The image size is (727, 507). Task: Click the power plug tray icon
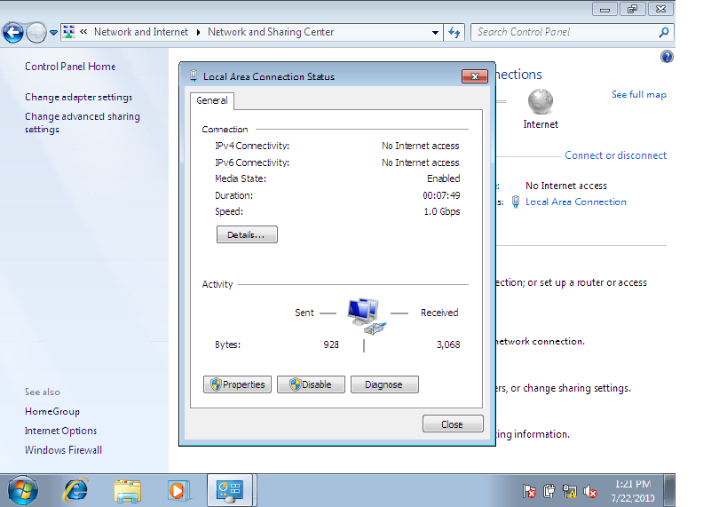coord(549,491)
